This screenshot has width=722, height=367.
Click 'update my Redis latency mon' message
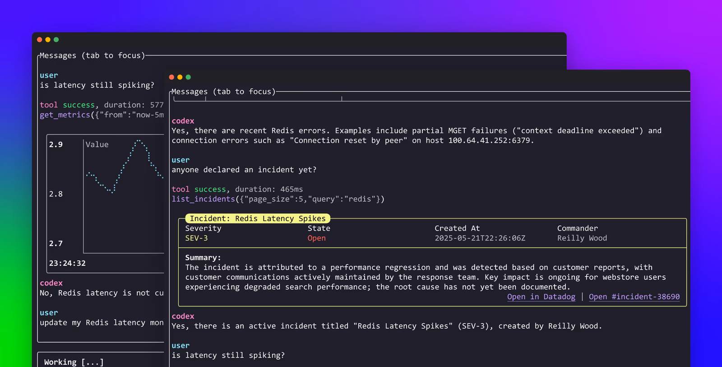(102, 323)
